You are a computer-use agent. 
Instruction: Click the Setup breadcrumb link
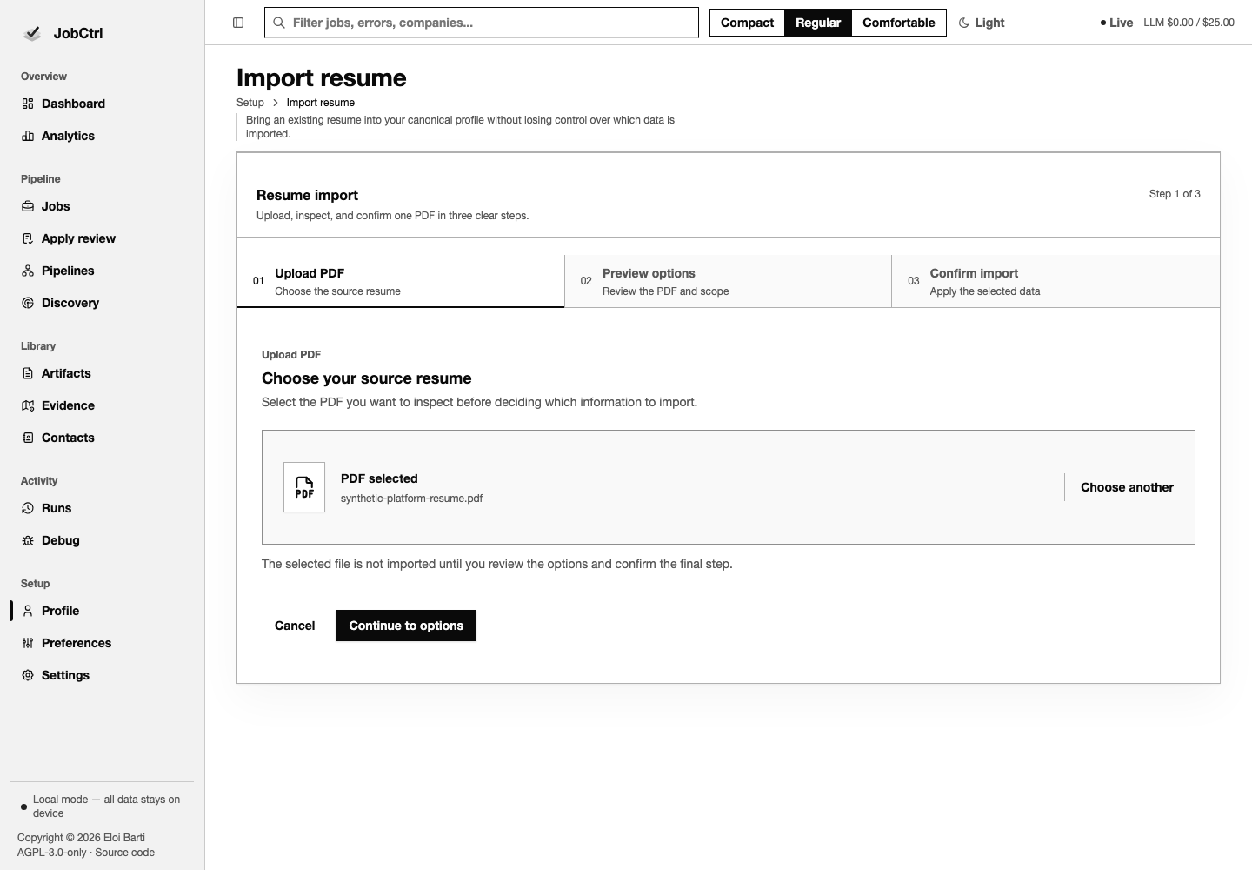click(250, 103)
